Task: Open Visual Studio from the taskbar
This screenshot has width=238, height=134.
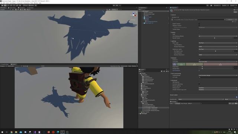Action: pos(35,132)
